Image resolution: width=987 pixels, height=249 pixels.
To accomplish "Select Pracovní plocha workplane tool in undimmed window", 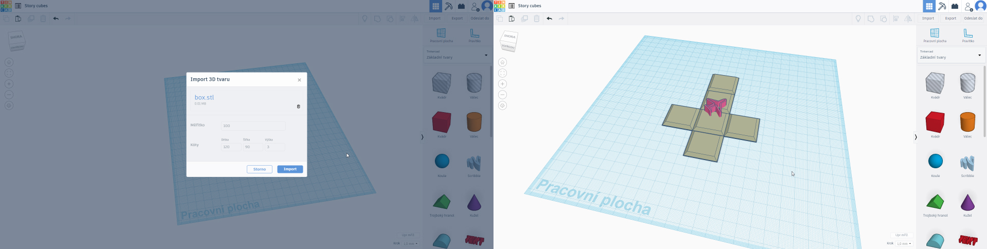I will [935, 35].
